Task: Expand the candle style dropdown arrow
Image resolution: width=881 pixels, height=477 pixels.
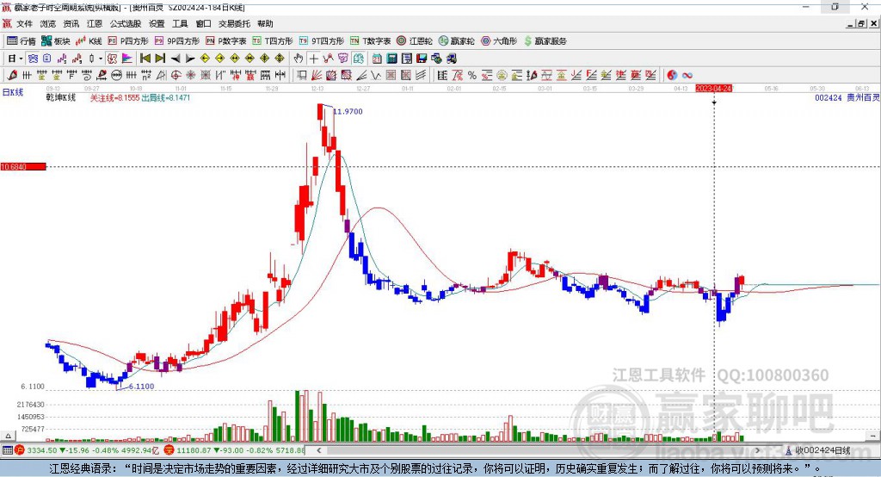Action: click(101, 59)
